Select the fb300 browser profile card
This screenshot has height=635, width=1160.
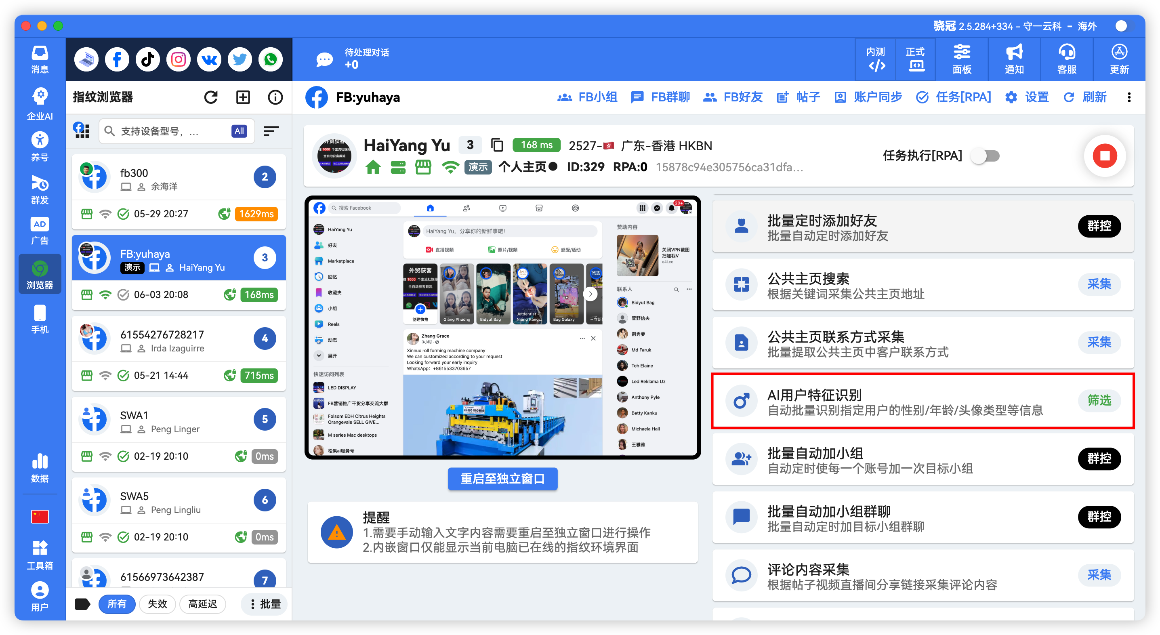tap(179, 192)
